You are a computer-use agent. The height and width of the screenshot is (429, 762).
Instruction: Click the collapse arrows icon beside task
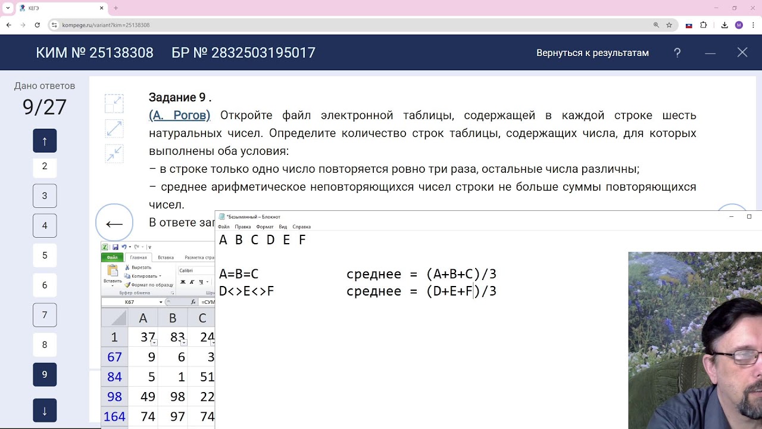(x=114, y=153)
